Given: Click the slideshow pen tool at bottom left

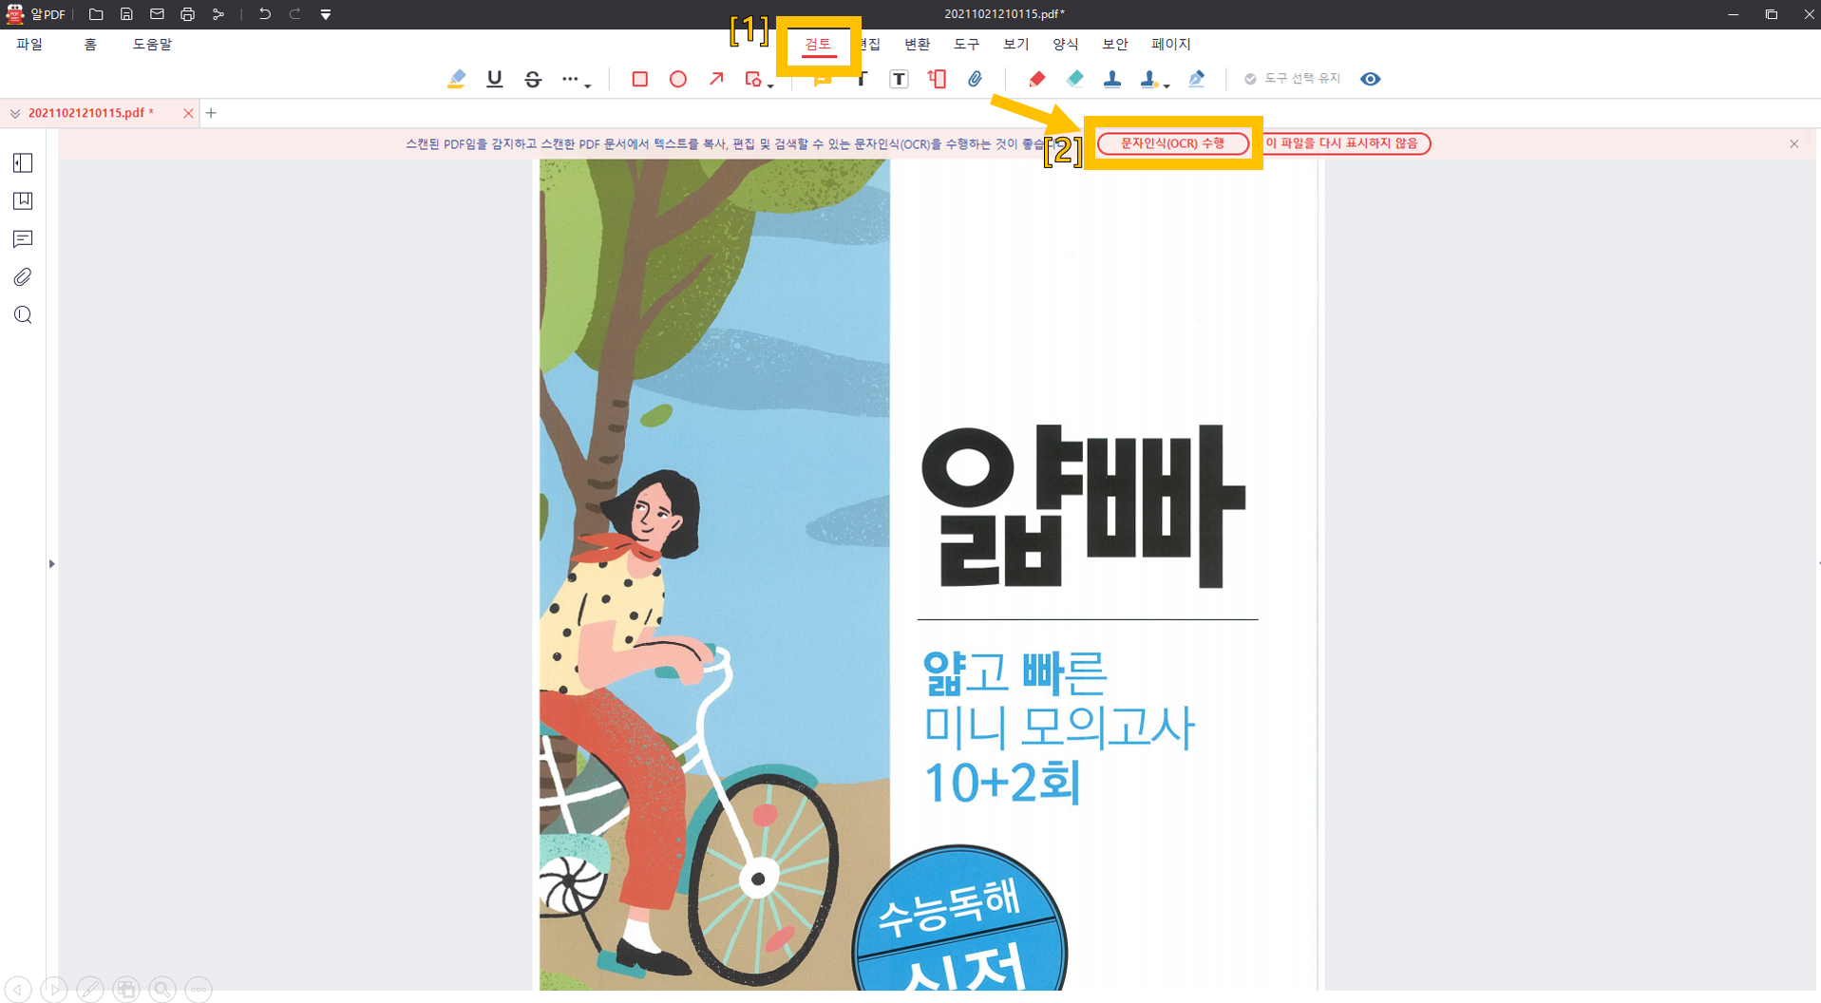Looking at the screenshot, I should pos(90,989).
